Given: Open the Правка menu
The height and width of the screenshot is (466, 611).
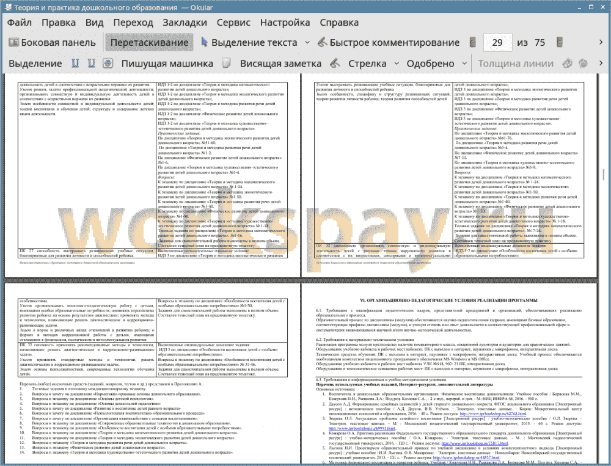Looking at the screenshot, I should [x=59, y=23].
